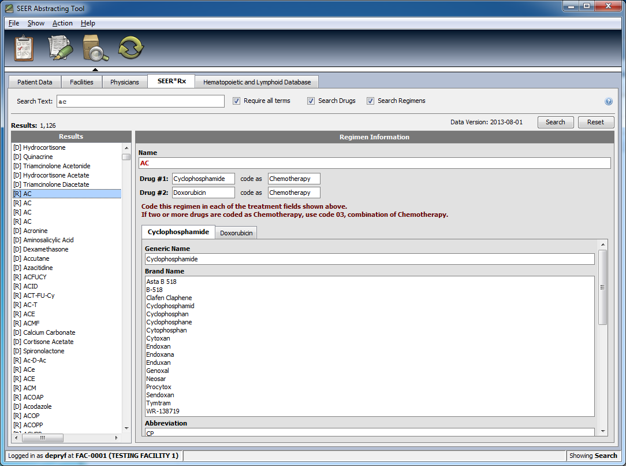Click the regimen Name field showing AC
Screen dimensions: 626x466
coord(374,163)
